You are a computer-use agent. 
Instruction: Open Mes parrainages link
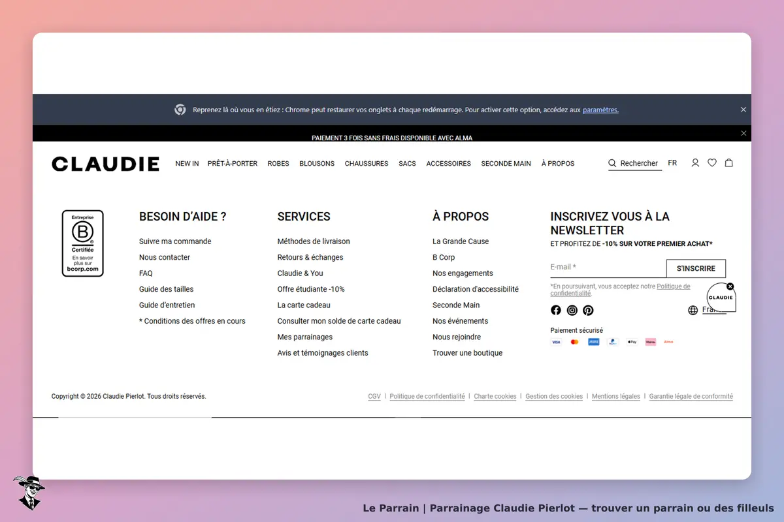(305, 337)
